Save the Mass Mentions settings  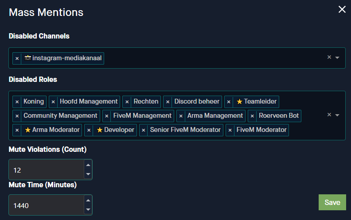point(332,202)
